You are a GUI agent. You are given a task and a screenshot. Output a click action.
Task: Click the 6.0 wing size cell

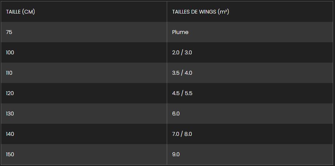176,114
